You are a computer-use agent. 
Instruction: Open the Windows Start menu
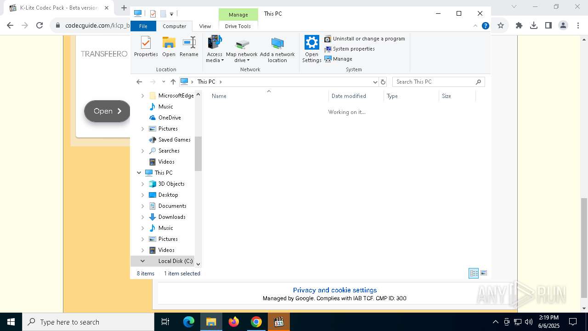[11, 322]
